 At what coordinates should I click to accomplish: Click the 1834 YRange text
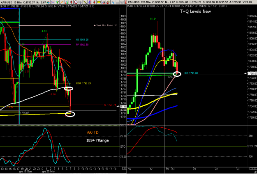click(97, 140)
